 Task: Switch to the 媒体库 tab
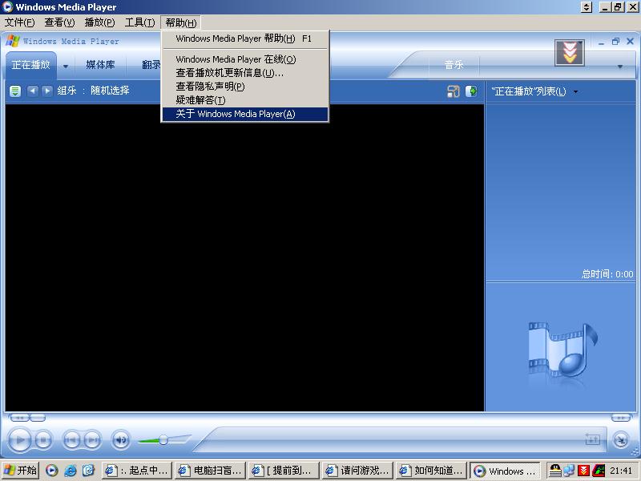[x=100, y=65]
